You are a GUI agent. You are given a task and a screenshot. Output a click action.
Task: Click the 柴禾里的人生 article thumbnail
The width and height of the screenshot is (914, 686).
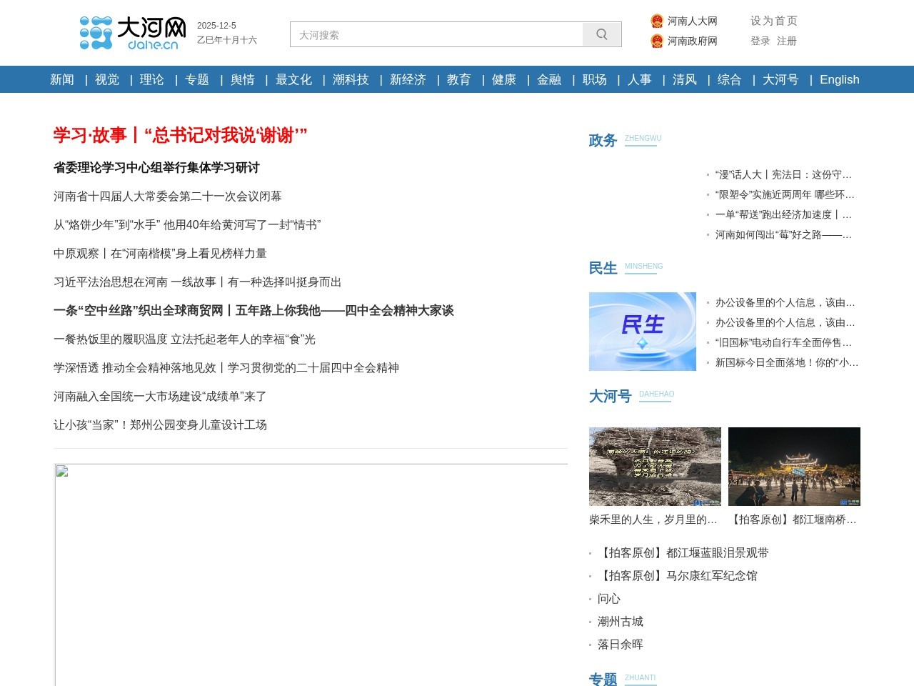pyautogui.click(x=654, y=466)
